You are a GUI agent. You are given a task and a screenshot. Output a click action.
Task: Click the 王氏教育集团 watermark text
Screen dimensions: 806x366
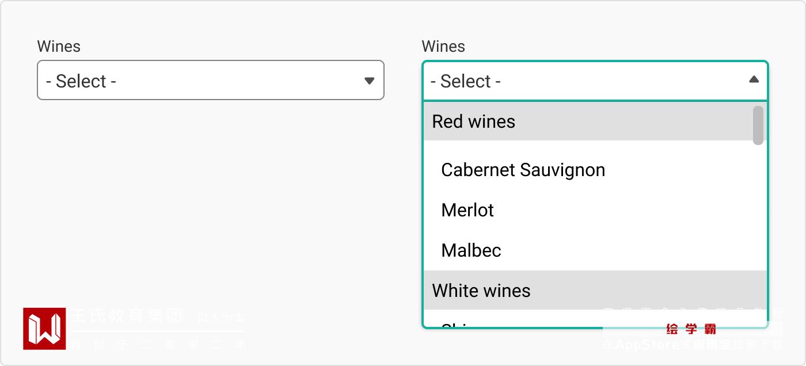127,316
